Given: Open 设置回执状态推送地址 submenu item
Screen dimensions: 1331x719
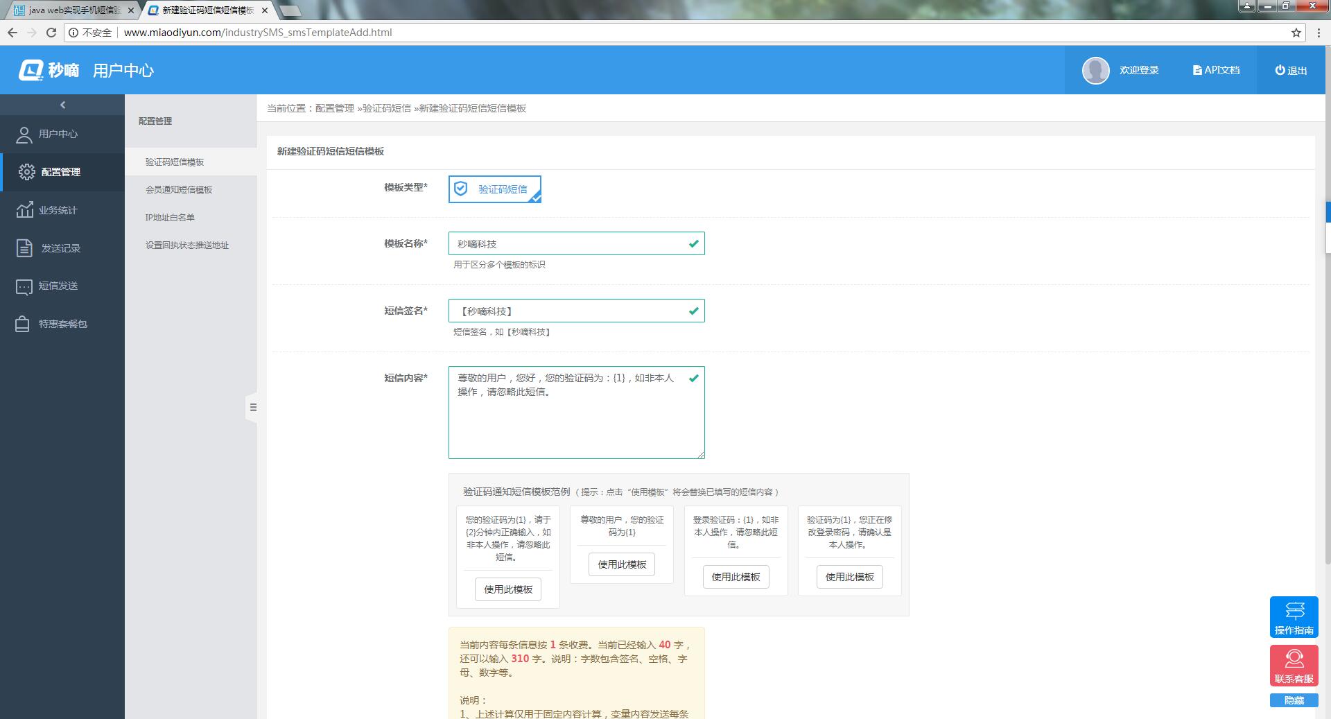Looking at the screenshot, I should coord(191,245).
